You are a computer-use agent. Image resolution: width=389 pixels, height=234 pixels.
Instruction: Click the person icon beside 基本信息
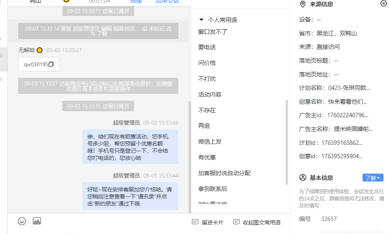[303, 178]
